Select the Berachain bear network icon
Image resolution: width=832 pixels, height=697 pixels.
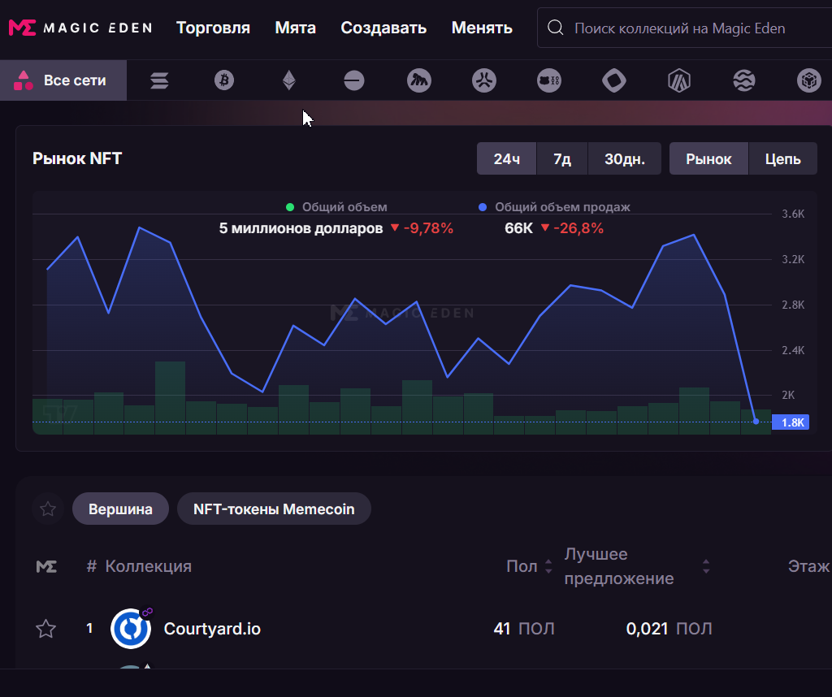pos(549,80)
